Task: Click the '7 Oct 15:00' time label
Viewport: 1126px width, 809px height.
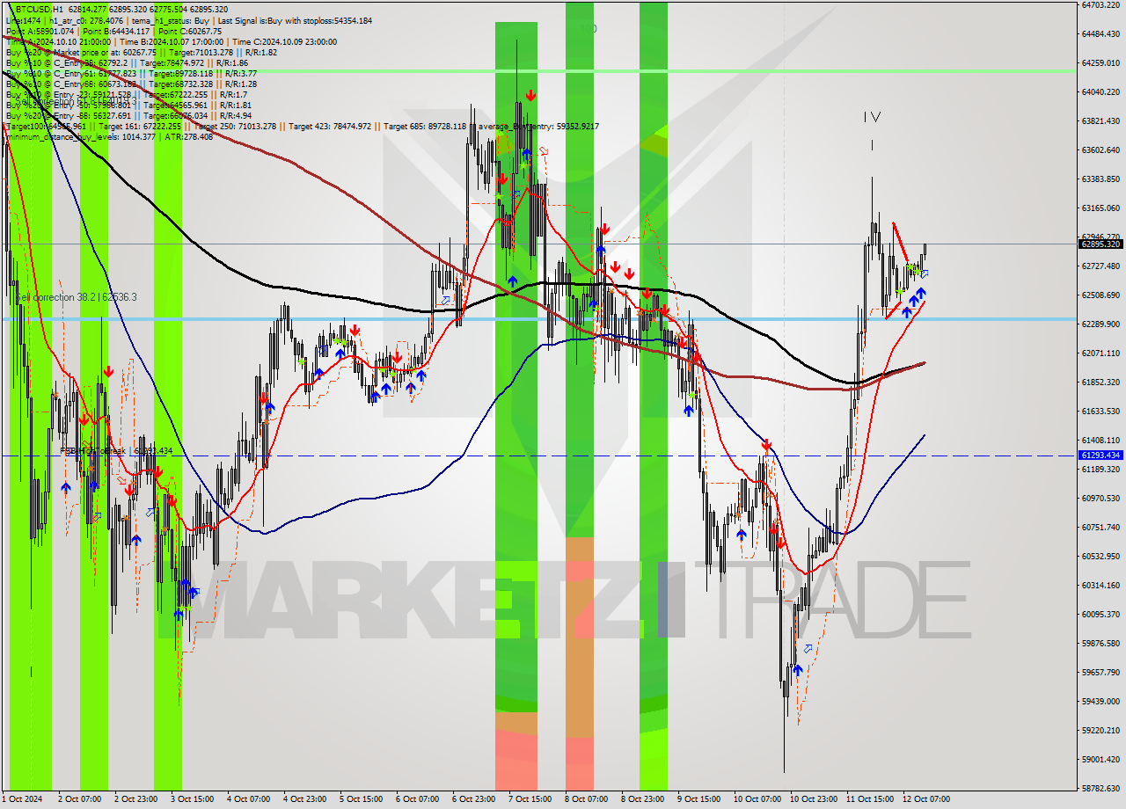Action: tap(530, 799)
